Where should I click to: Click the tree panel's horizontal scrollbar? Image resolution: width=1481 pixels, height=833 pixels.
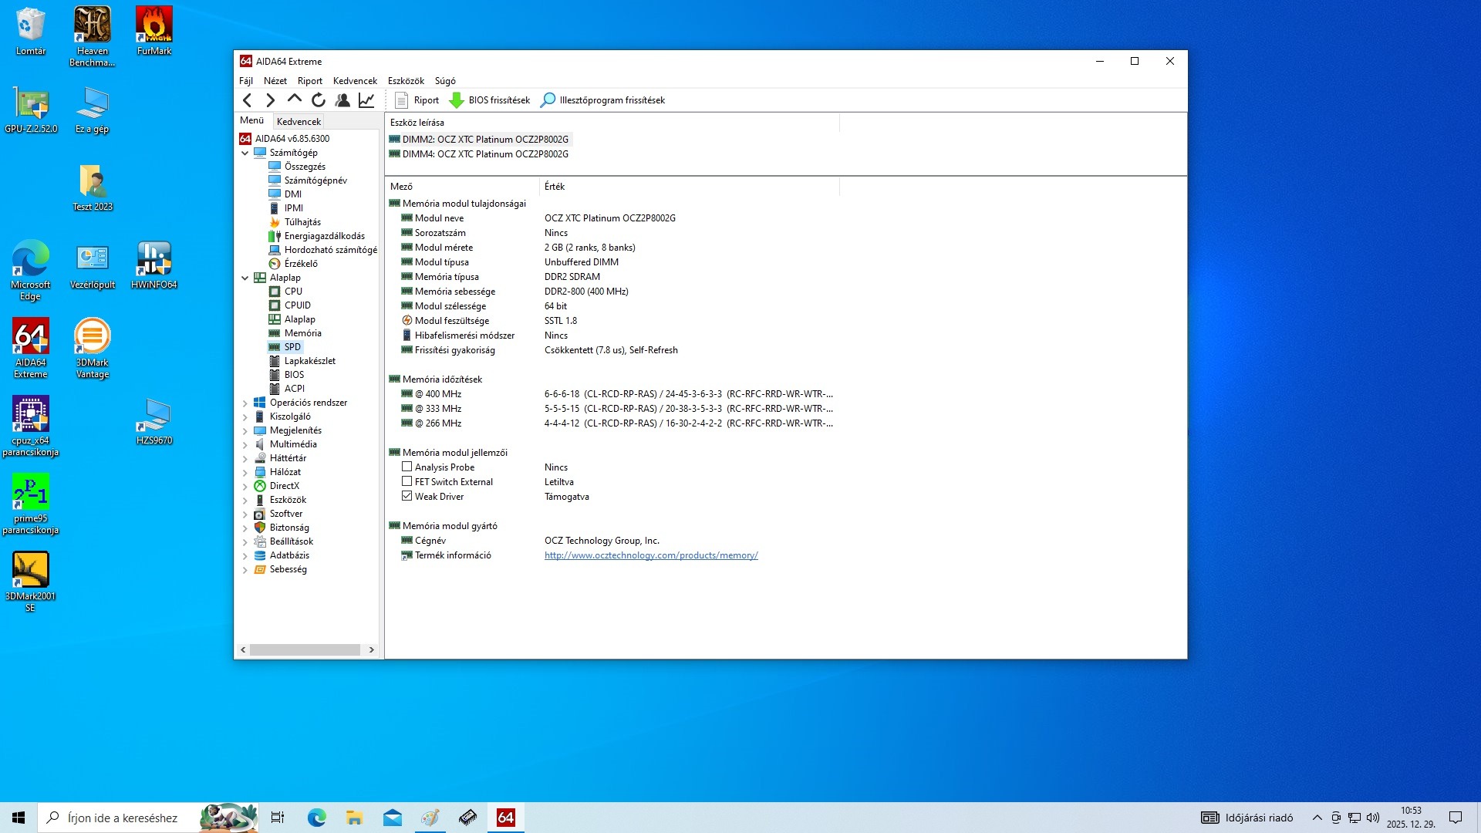click(305, 650)
